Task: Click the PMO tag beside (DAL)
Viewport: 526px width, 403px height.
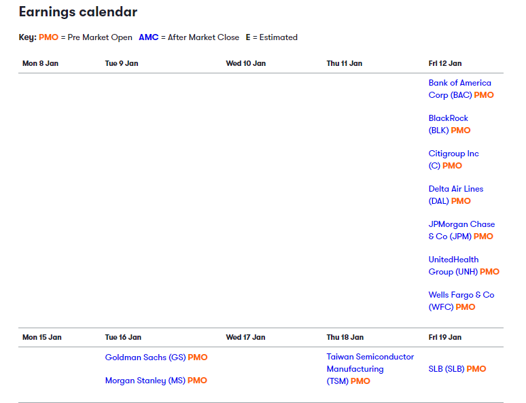Action: pyautogui.click(x=461, y=201)
